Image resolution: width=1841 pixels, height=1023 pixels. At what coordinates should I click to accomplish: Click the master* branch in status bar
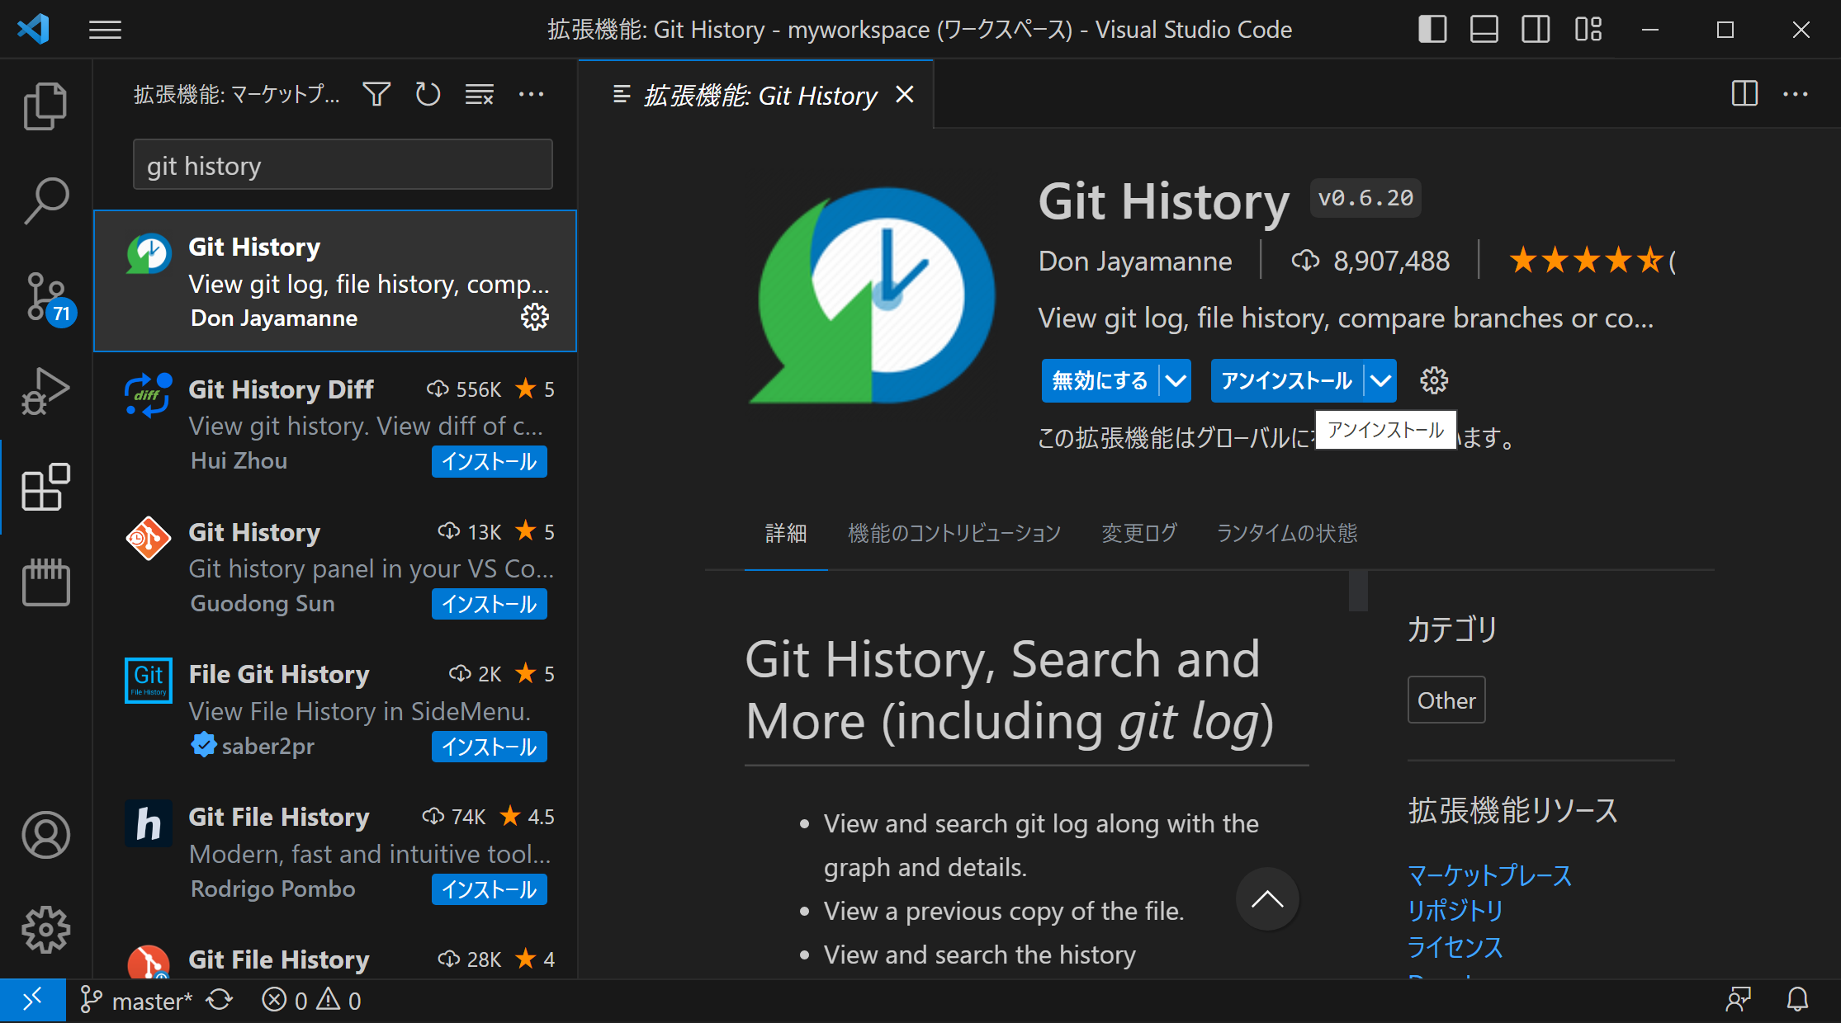click(136, 1001)
